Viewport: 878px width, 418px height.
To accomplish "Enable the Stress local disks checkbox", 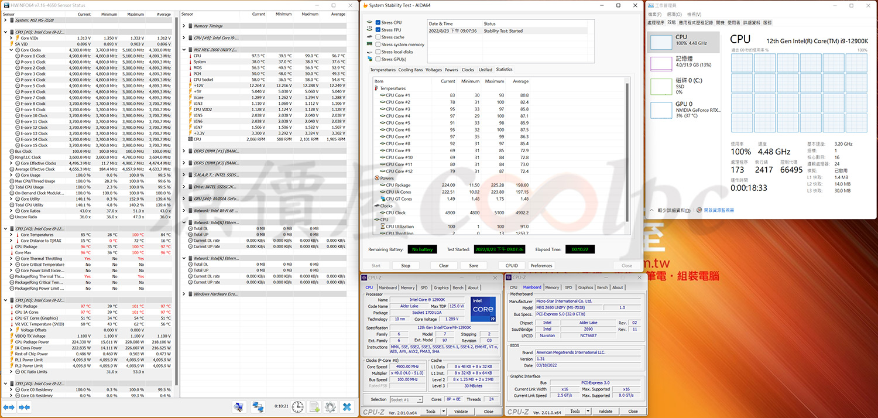I will click(x=378, y=52).
